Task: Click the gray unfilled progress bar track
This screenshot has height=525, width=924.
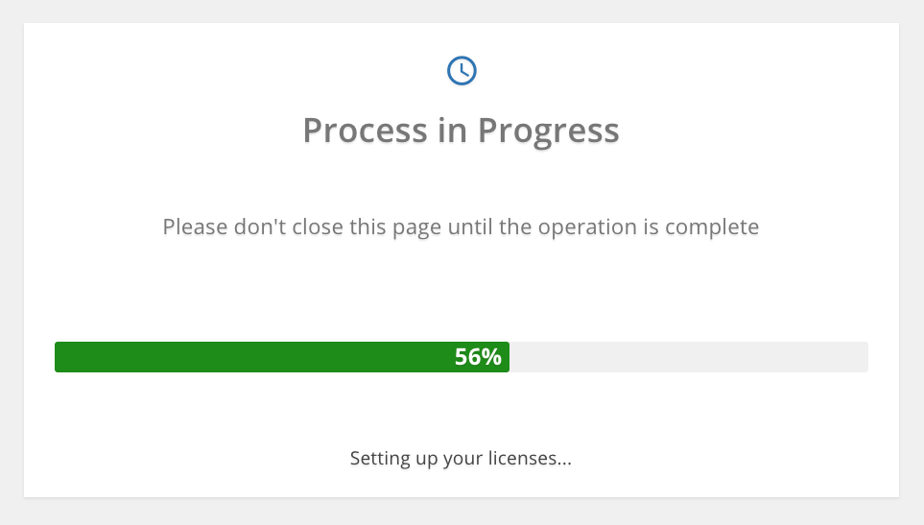Action: (689, 357)
